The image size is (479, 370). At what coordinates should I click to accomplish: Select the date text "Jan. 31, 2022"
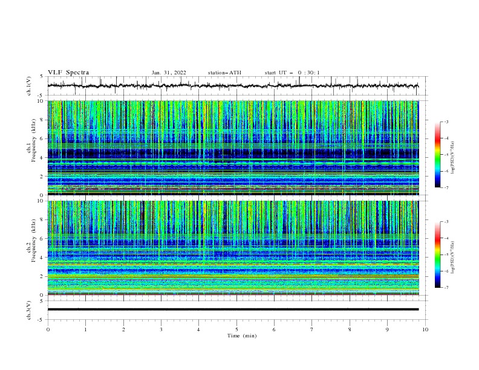tap(169, 73)
